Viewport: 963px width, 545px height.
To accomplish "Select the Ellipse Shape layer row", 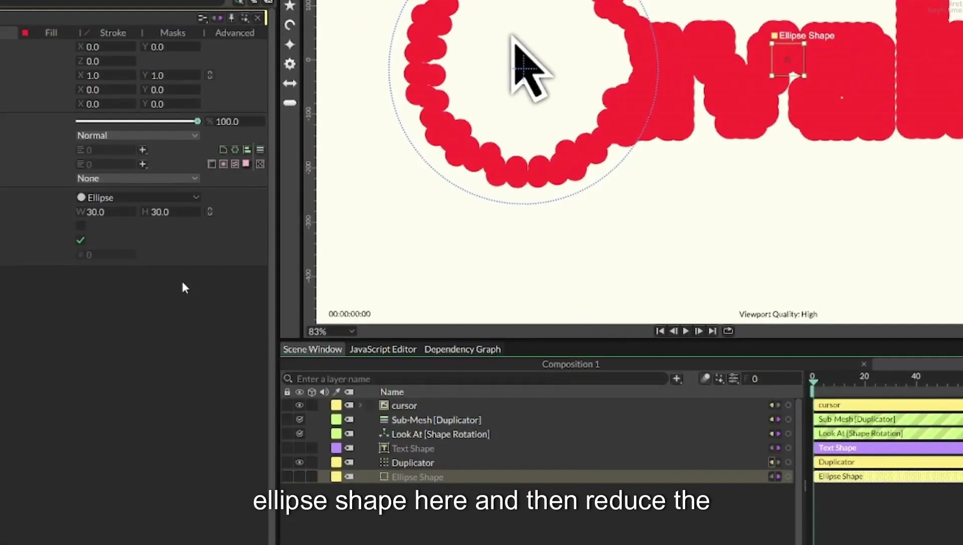I will [x=539, y=477].
